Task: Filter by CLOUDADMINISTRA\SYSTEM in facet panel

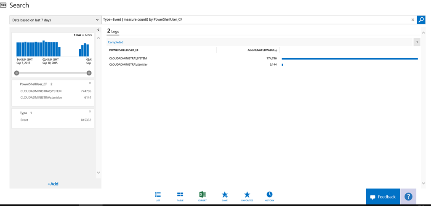Action: 41,91
